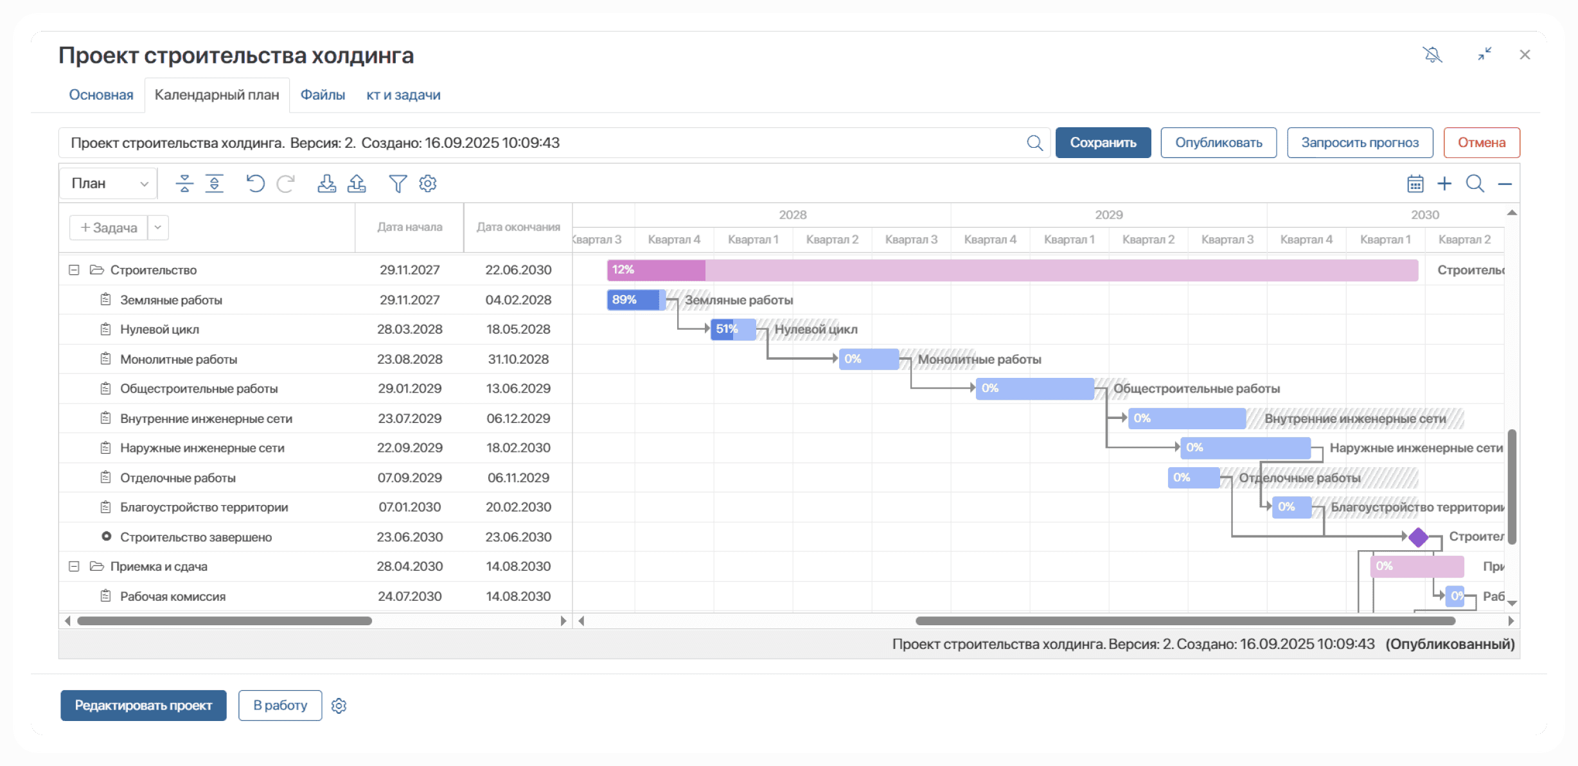Click the redo arrow icon
Image resolution: width=1578 pixels, height=766 pixels.
click(x=285, y=184)
